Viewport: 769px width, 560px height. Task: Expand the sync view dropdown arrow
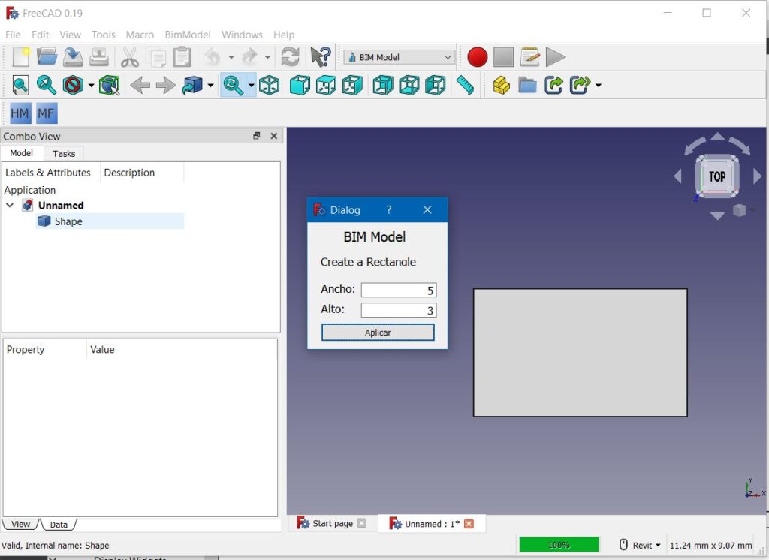point(251,86)
